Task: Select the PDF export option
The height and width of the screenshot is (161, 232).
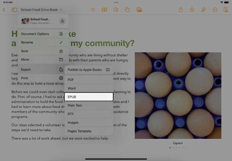Action: [x=89, y=80]
